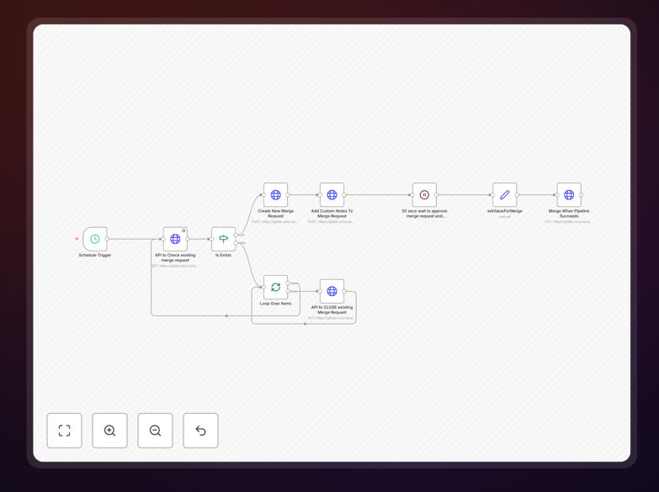Open the API to Check existing merge request node

[x=175, y=239]
